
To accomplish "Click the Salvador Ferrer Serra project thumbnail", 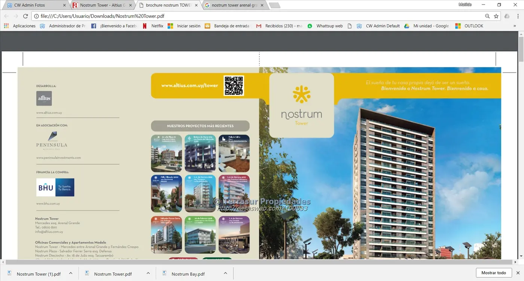I will 167,235.
